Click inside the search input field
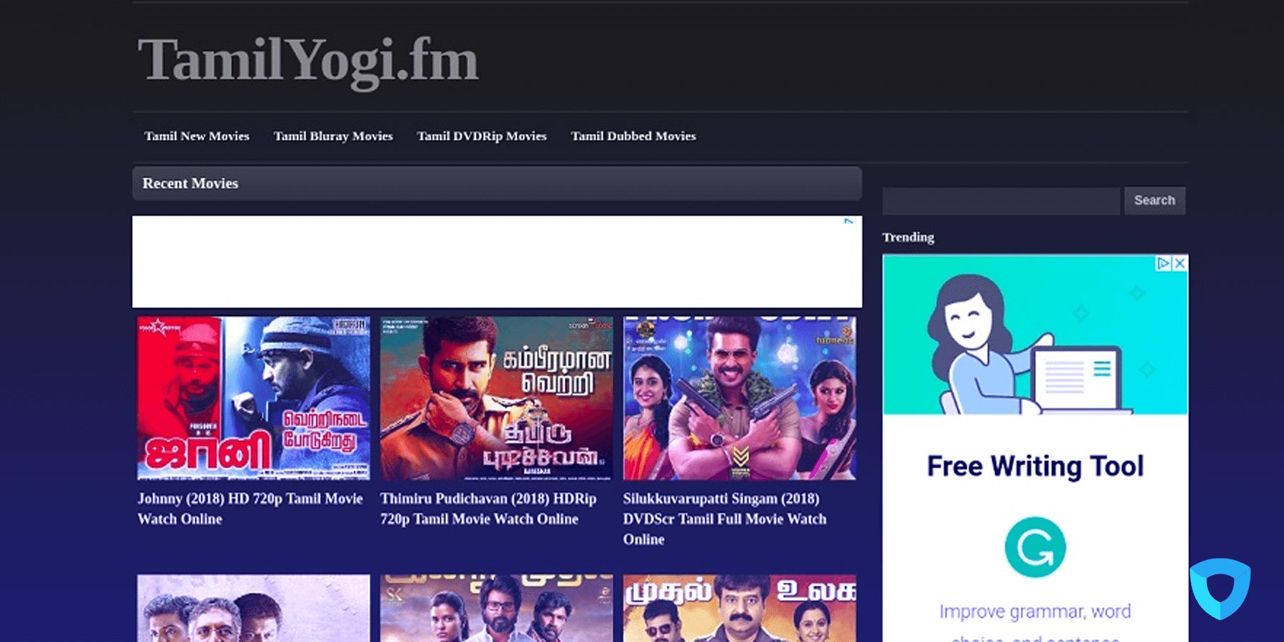This screenshot has height=642, width=1284. click(x=999, y=200)
